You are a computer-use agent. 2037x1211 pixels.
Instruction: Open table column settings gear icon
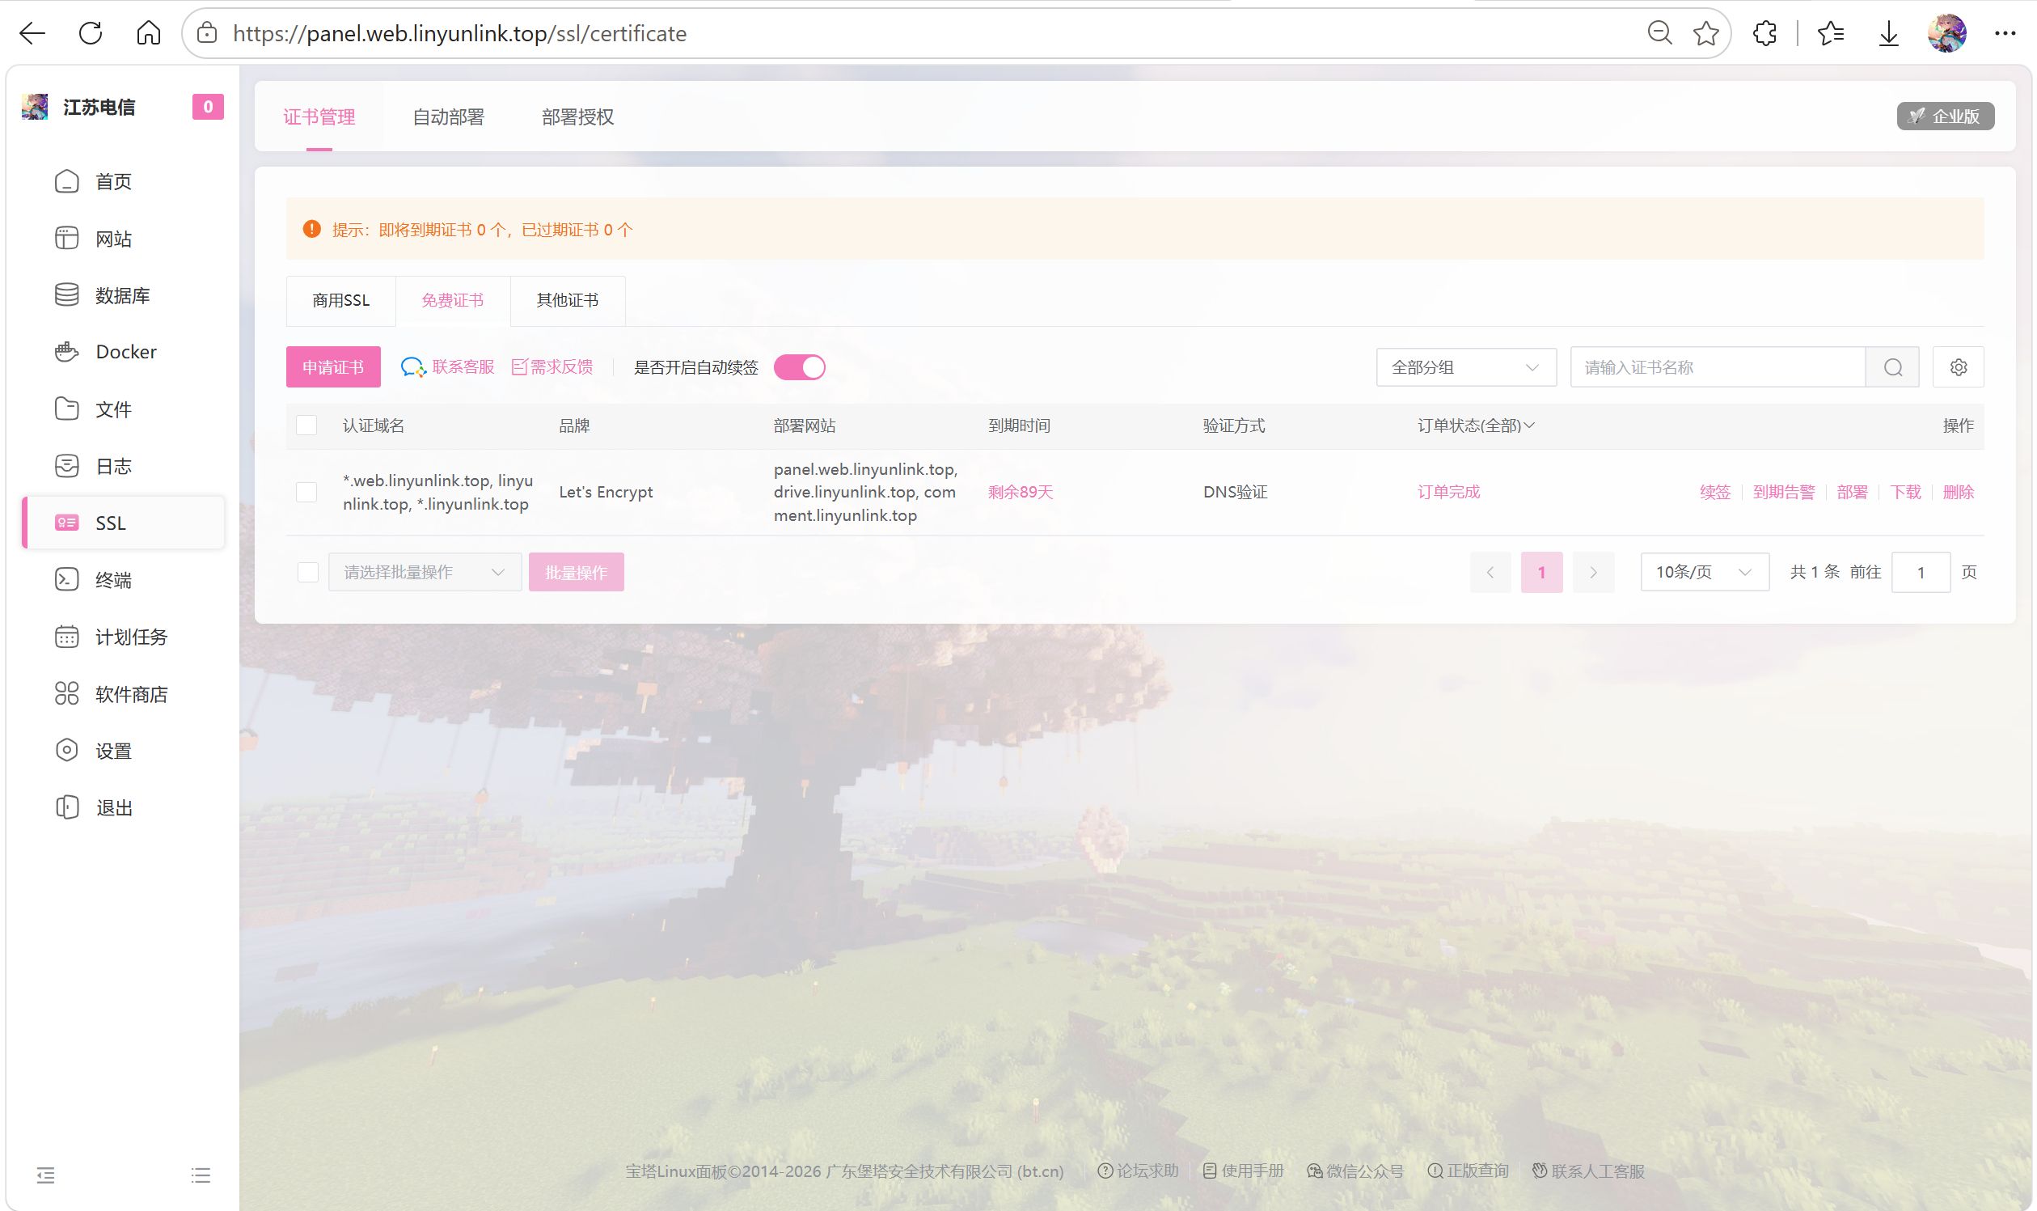(1958, 367)
